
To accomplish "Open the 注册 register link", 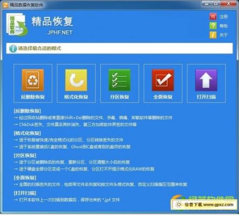I will tap(223, 17).
